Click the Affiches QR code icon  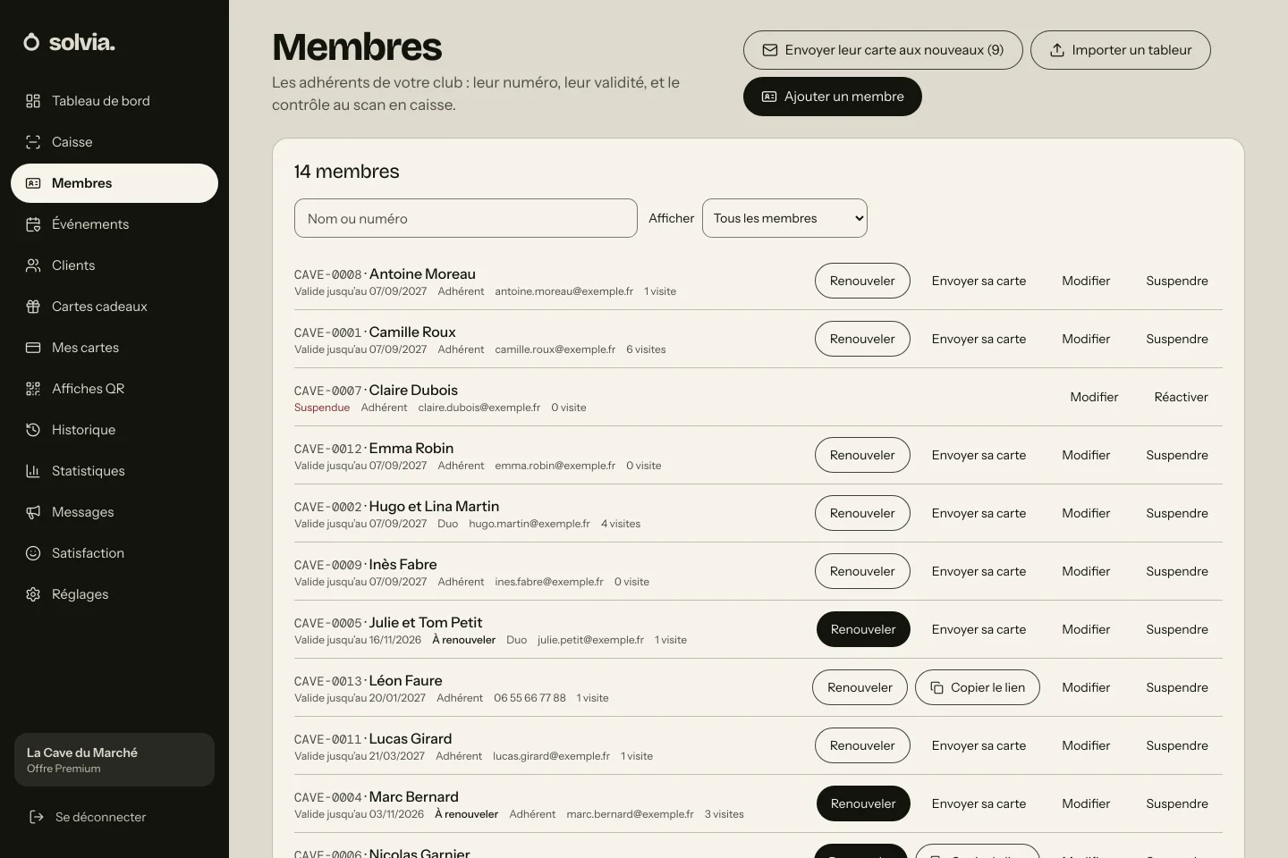point(33,389)
